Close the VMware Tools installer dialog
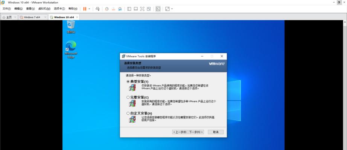 pos(222,56)
